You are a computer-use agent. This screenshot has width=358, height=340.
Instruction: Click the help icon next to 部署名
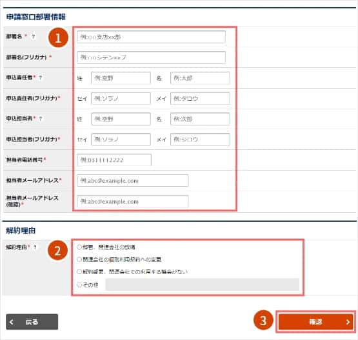(x=34, y=36)
